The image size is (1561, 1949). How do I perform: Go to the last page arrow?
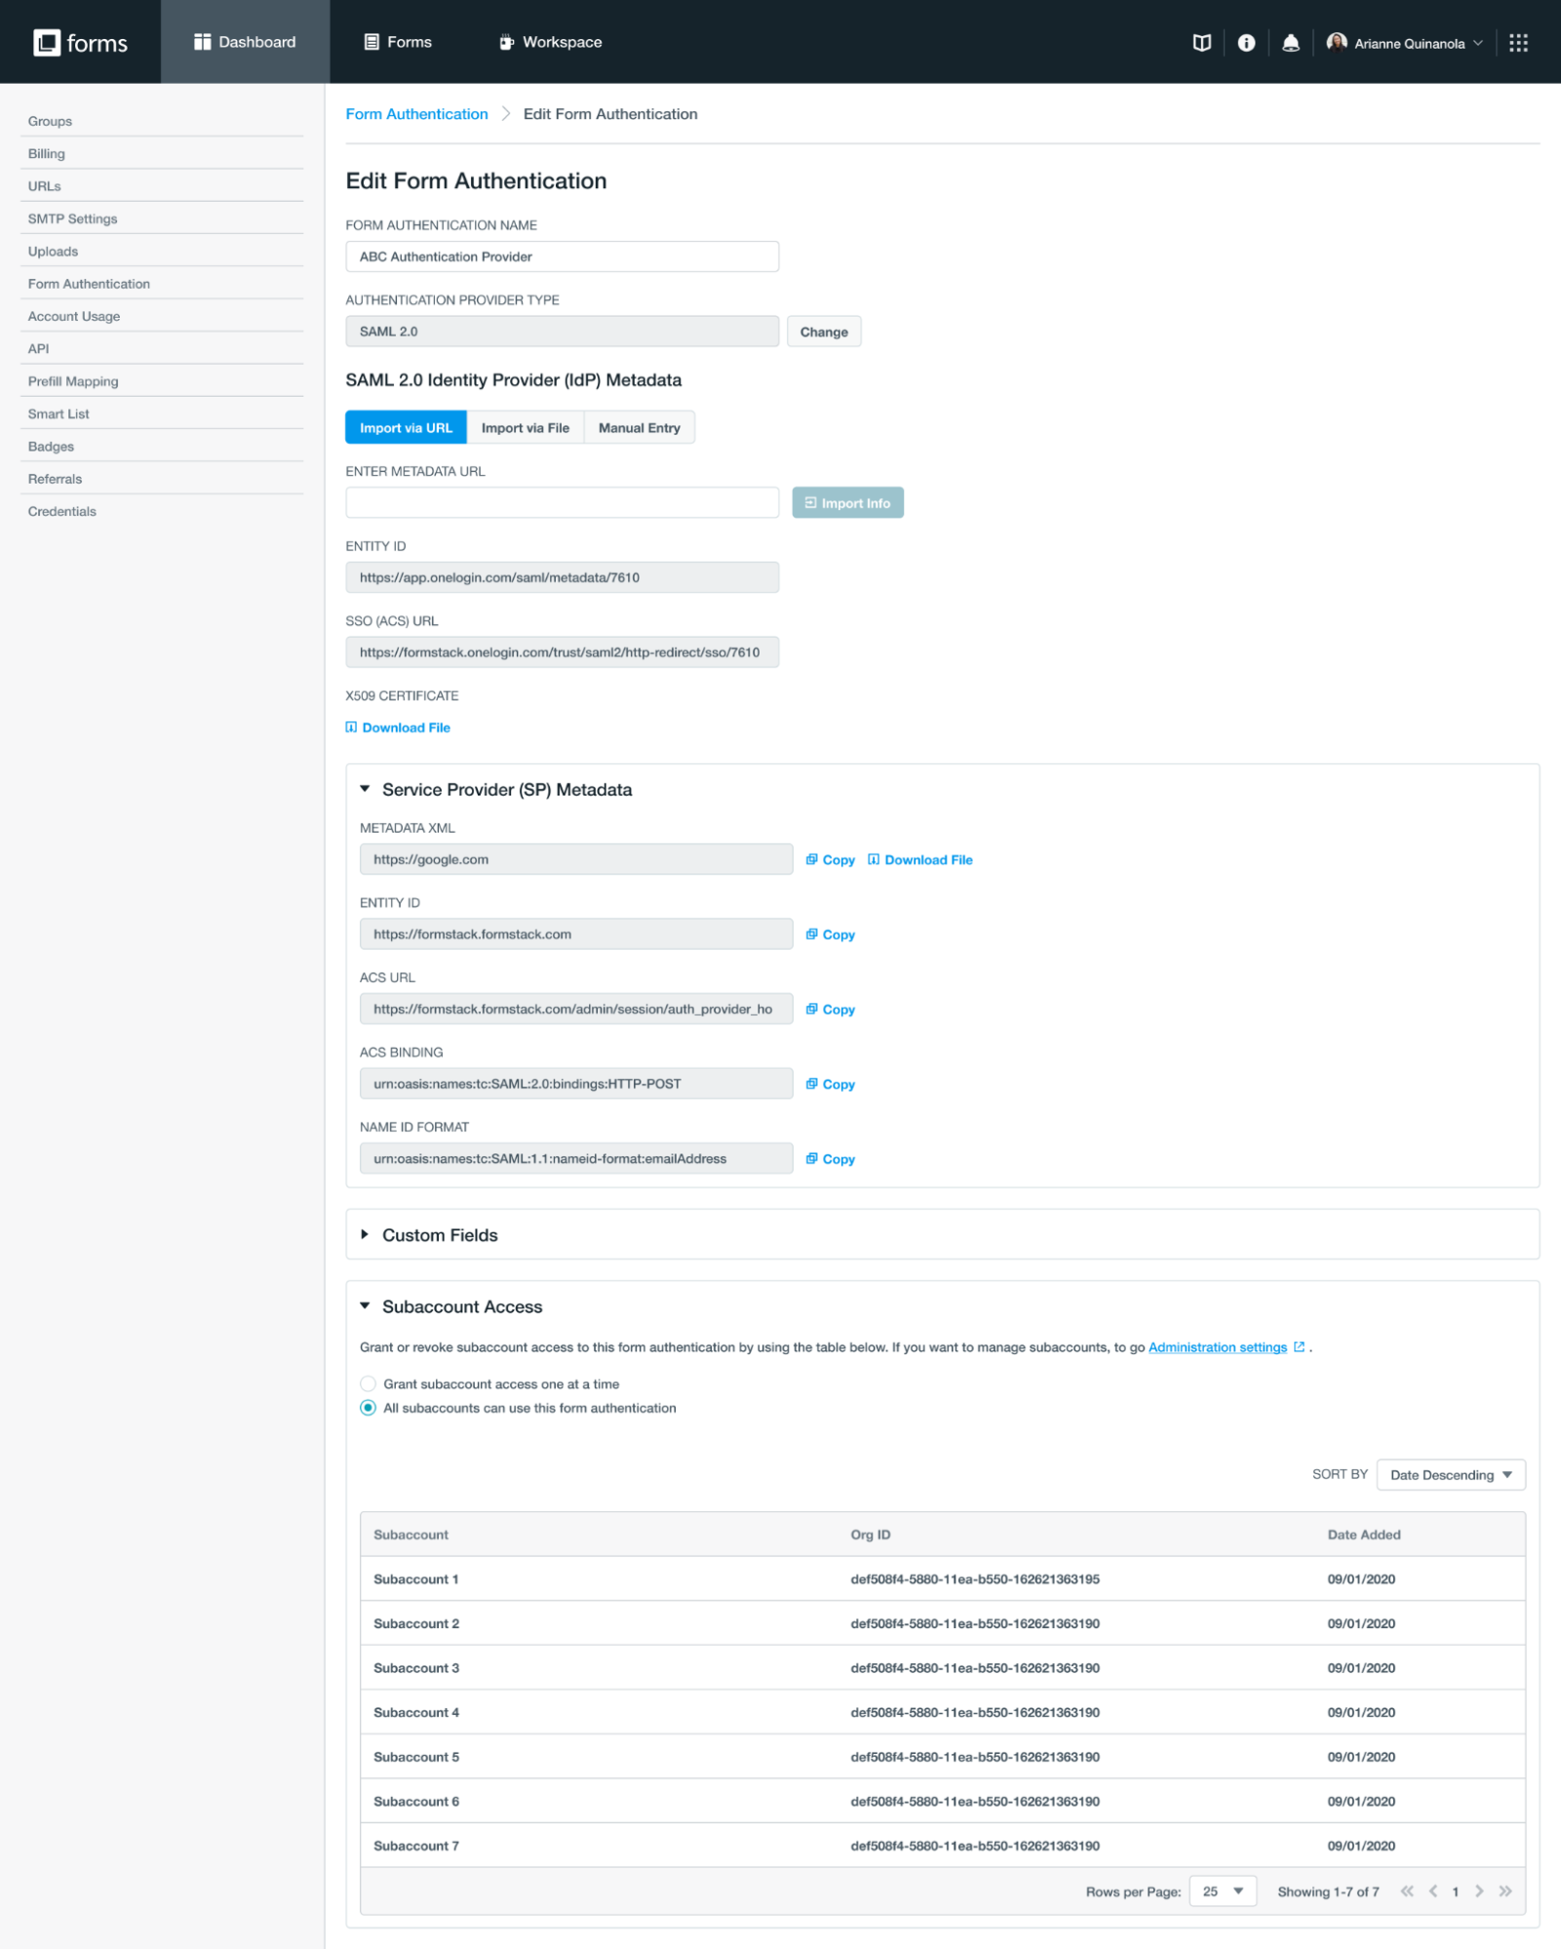tap(1504, 1891)
